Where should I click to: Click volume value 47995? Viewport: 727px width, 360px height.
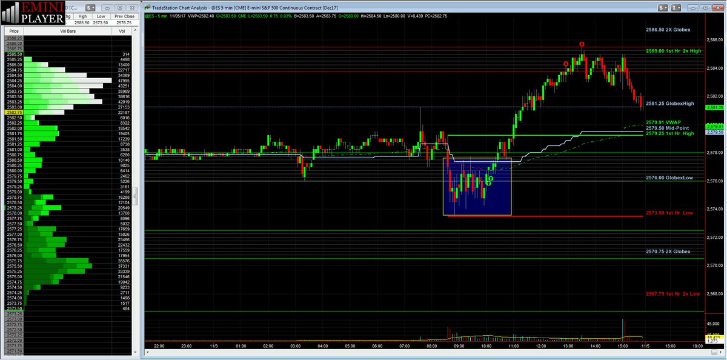(125, 81)
